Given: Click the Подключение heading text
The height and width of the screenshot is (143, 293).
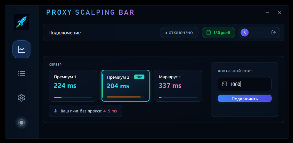Looking at the screenshot, I should pos(65,33).
